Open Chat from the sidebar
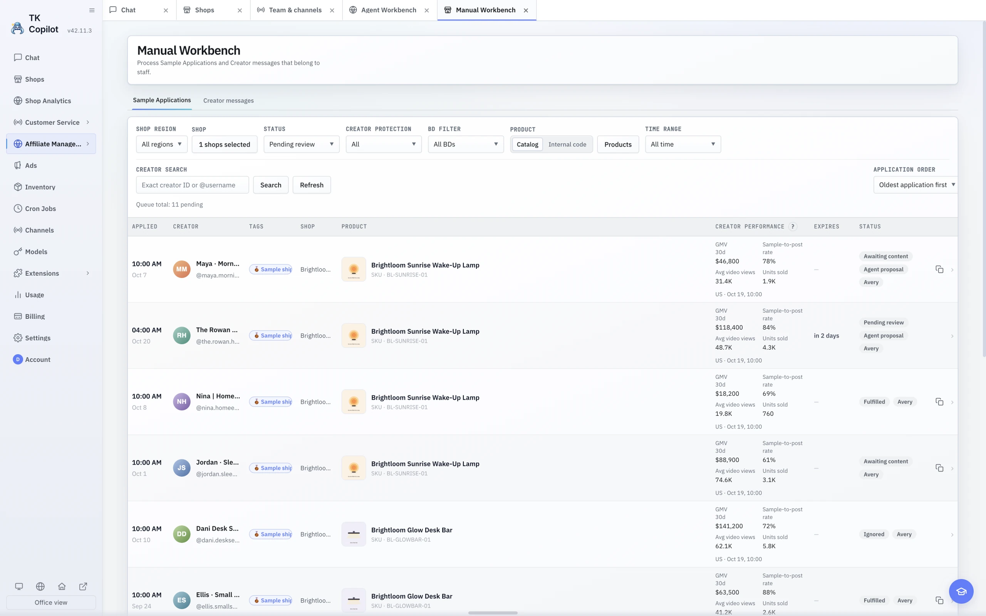The image size is (986, 616). [51, 57]
